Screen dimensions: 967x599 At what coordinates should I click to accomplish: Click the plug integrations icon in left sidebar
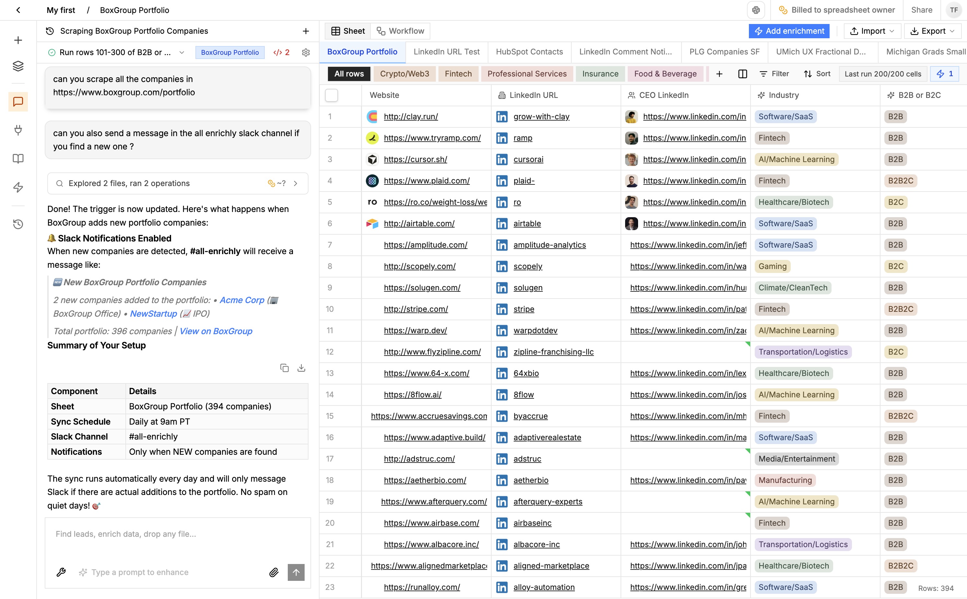coord(18,130)
